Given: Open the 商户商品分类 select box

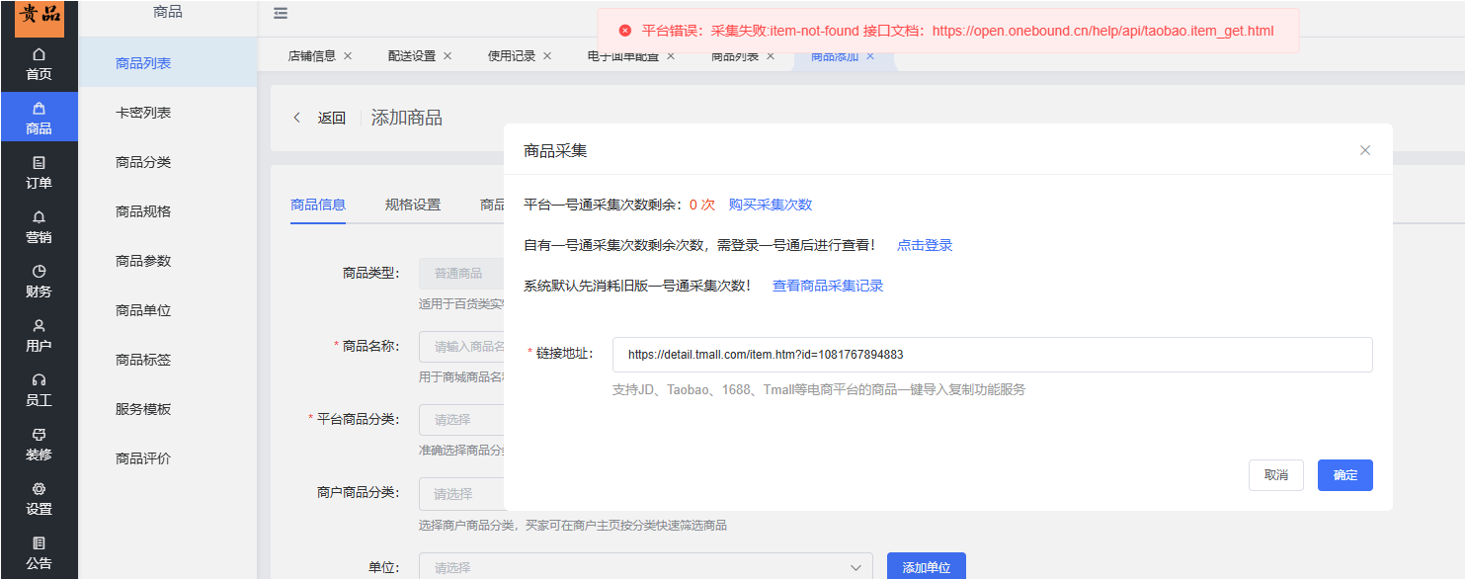Looking at the screenshot, I should (462, 493).
